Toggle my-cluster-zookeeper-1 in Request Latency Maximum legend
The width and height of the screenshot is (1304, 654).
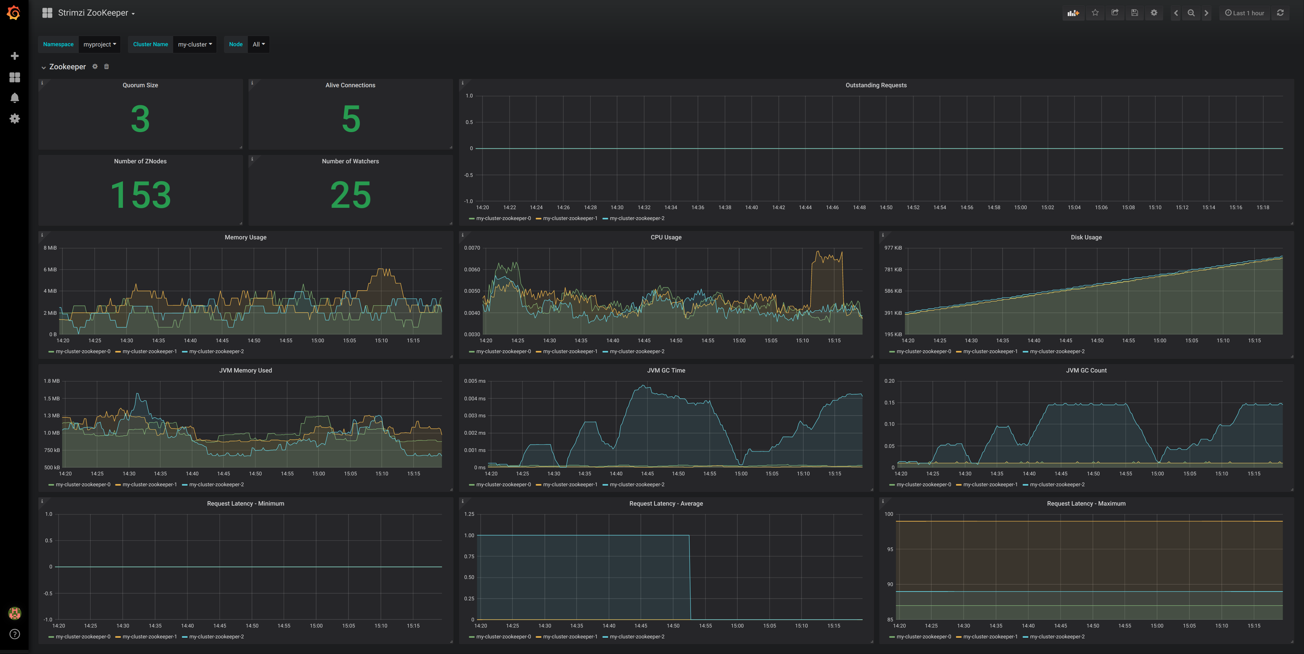pos(990,637)
